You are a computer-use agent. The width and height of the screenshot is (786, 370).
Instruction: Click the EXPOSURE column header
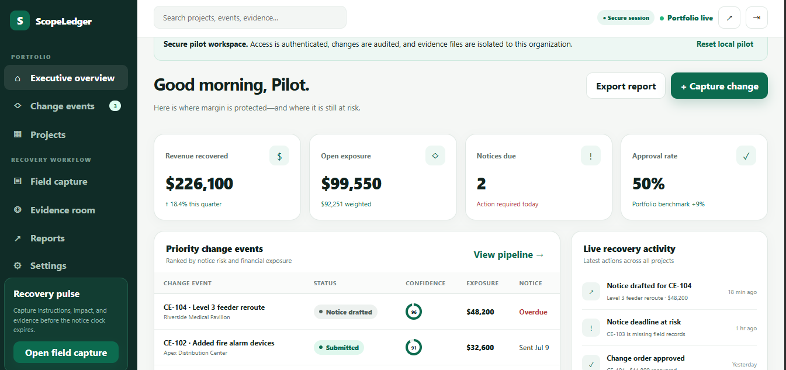click(x=483, y=283)
